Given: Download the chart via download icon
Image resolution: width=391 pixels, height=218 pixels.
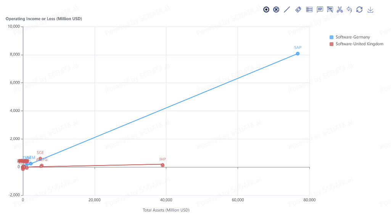Looking at the screenshot, I should point(370,10).
